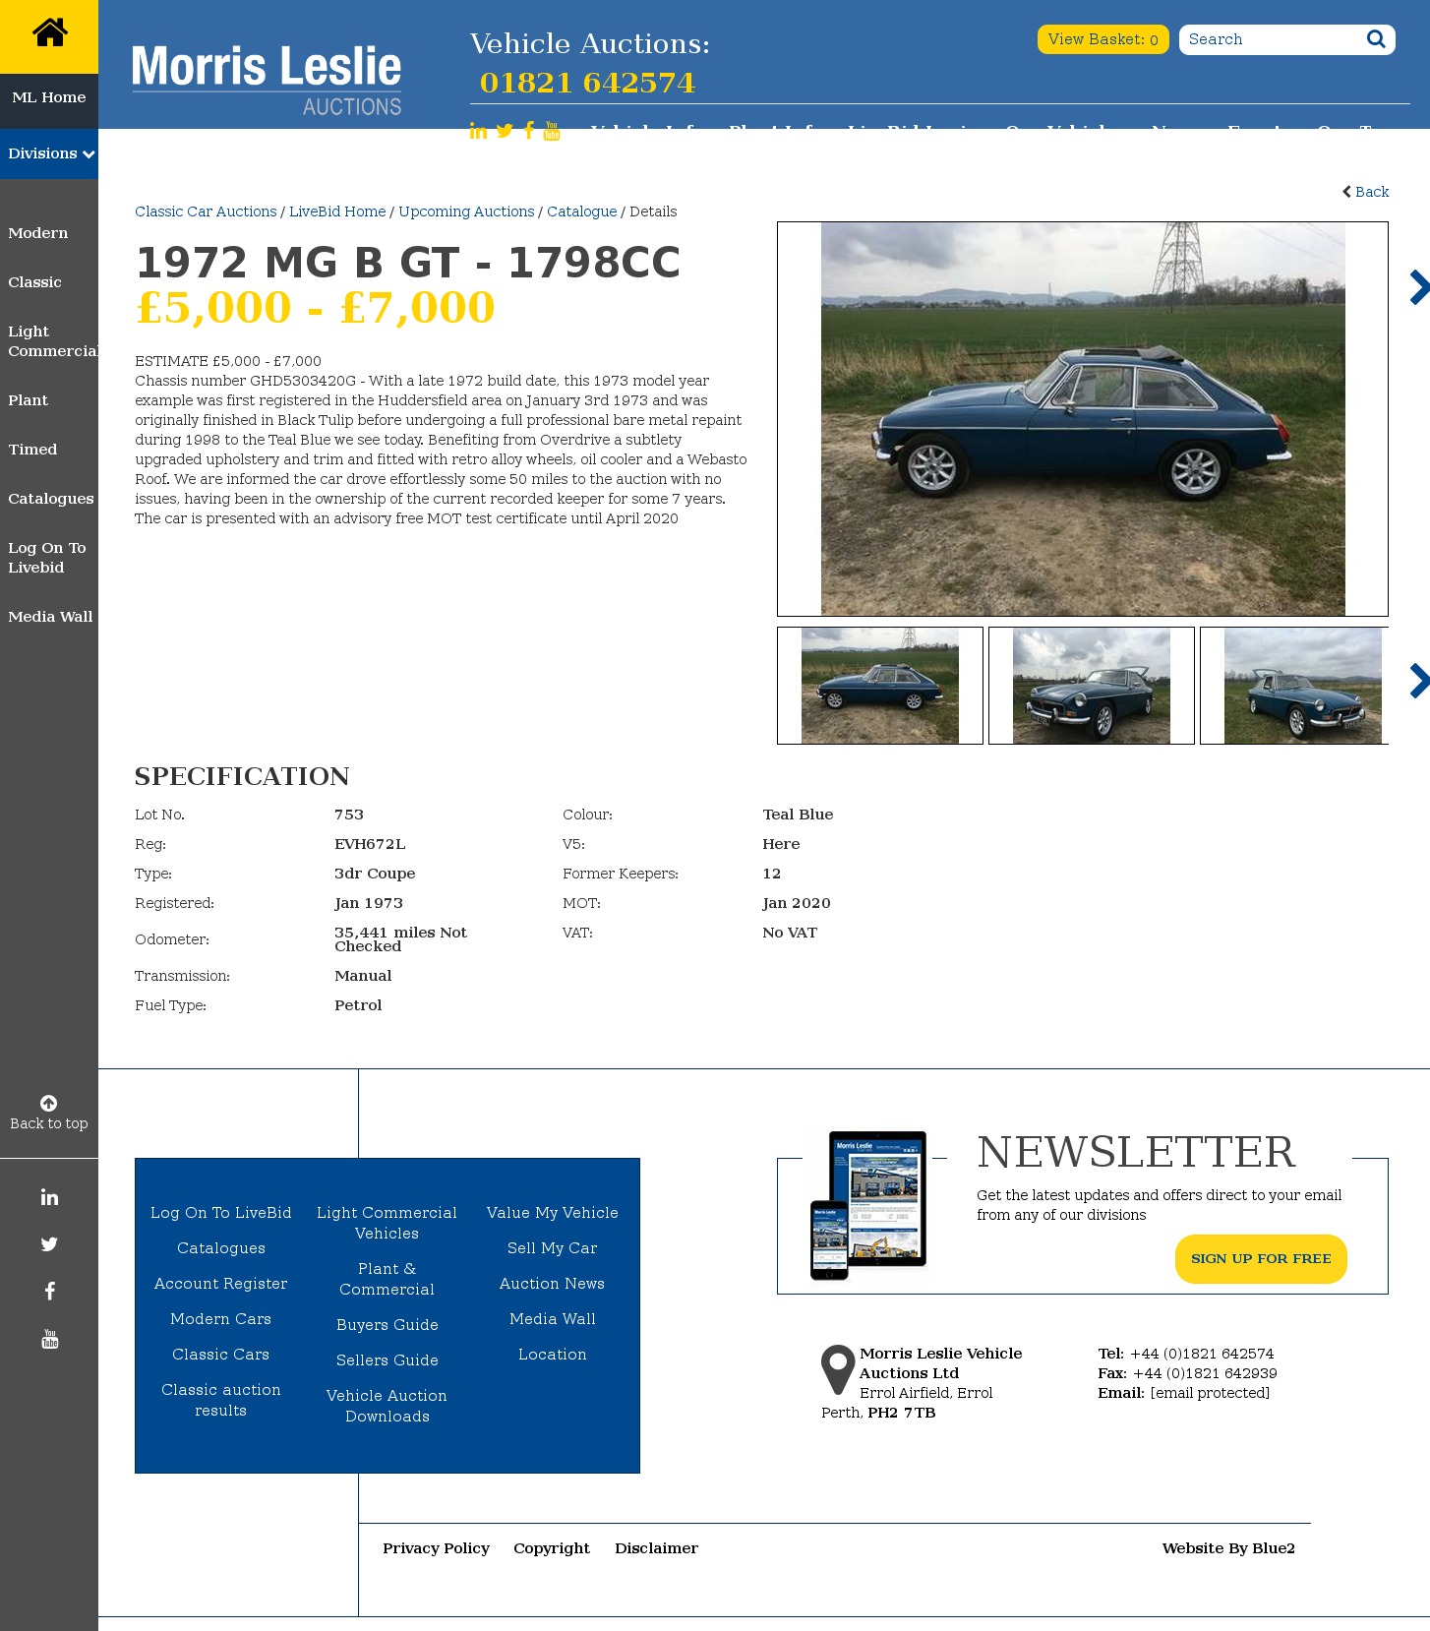
Task: Click the search magnifier icon
Action: [1376, 39]
